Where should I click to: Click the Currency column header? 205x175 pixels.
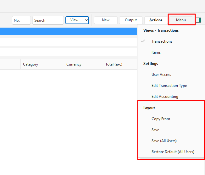pyautogui.click(x=74, y=64)
